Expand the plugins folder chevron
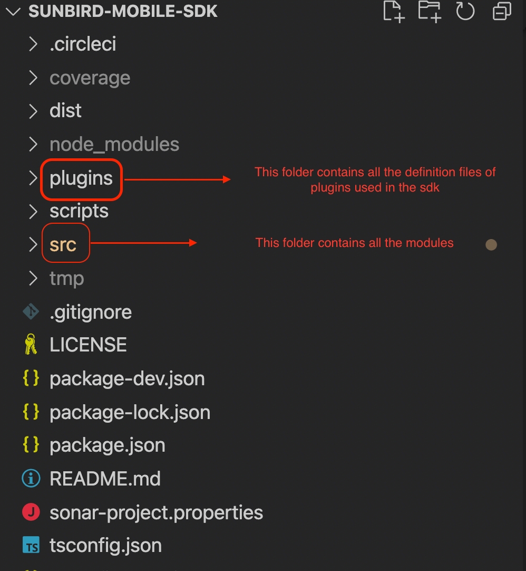This screenshot has height=571, width=526. (33, 178)
